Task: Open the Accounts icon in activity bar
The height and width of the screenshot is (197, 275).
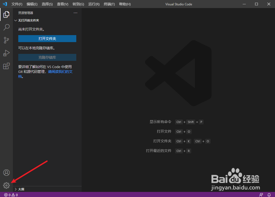Action: point(6,173)
